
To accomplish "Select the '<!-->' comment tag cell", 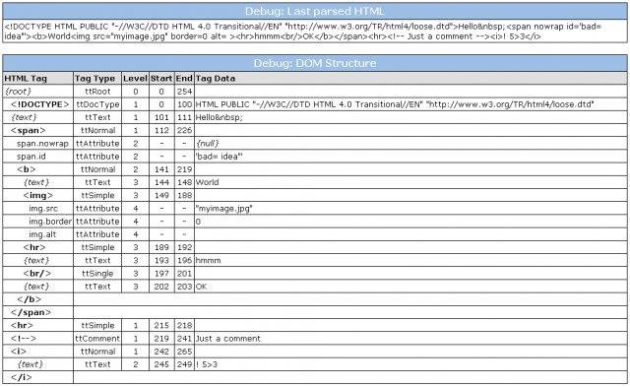I will (x=37, y=339).
